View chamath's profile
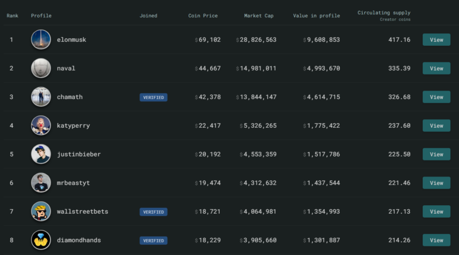 pos(437,97)
